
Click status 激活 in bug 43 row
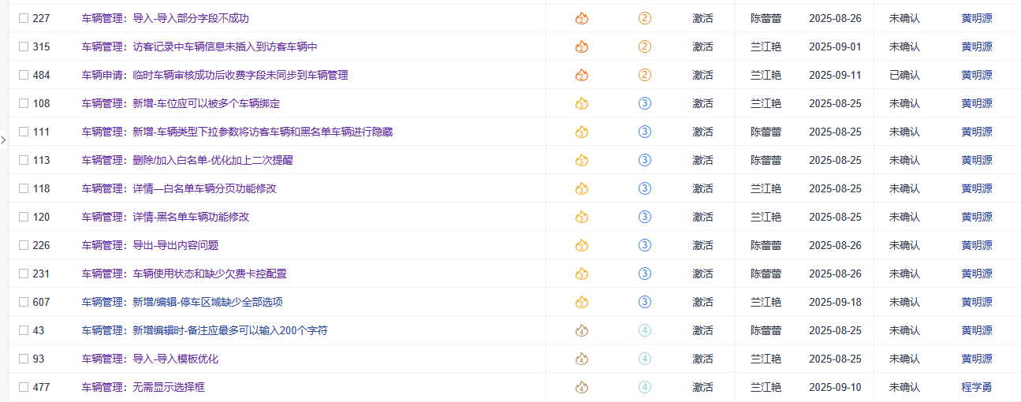[x=702, y=330]
